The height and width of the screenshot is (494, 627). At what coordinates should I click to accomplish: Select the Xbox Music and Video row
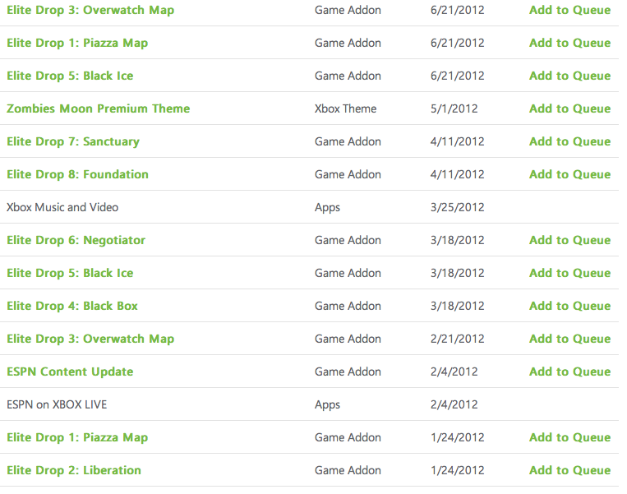(x=310, y=207)
